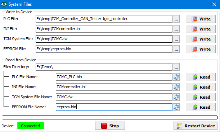Read the PLC file TGMC_PLC.bin from device

click(x=201, y=77)
